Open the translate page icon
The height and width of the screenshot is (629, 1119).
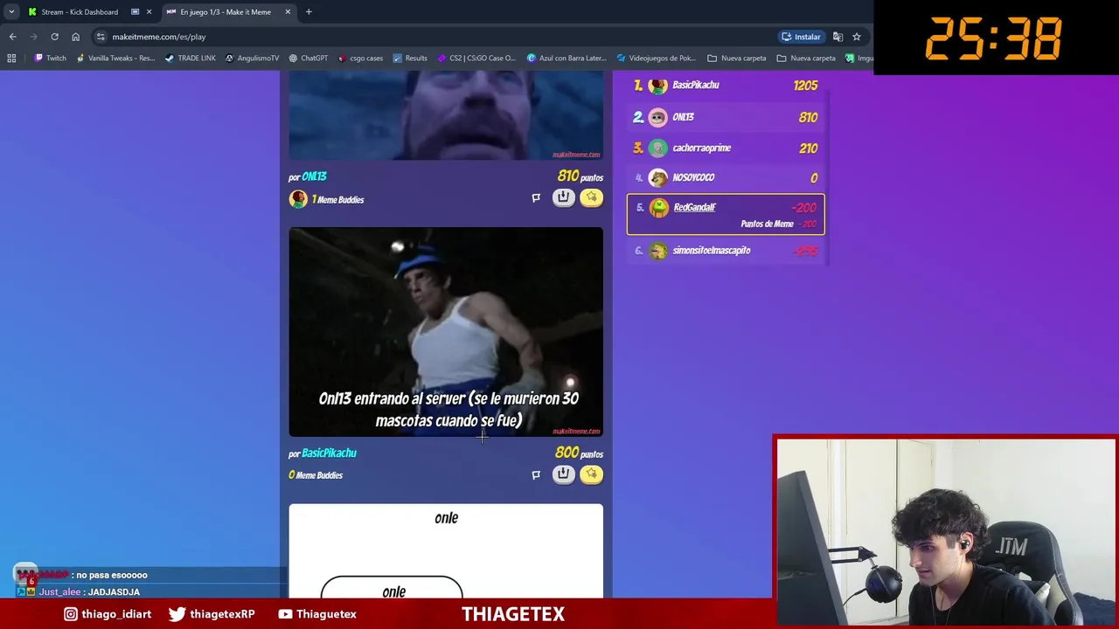tap(838, 37)
